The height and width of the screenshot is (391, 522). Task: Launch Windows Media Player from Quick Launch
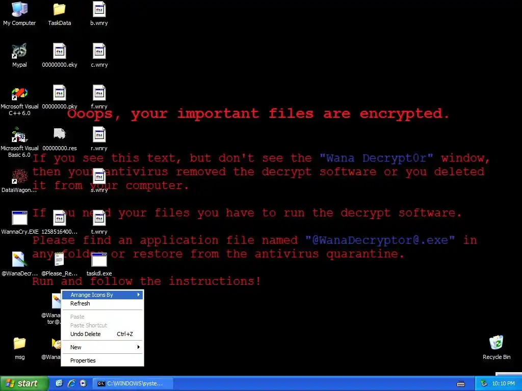click(83, 383)
